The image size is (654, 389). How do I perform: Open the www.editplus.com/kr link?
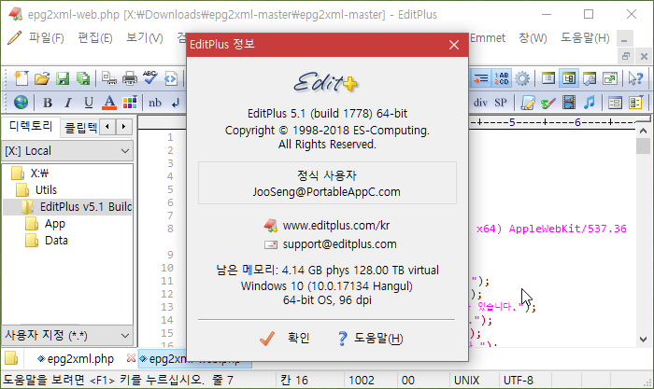(336, 226)
